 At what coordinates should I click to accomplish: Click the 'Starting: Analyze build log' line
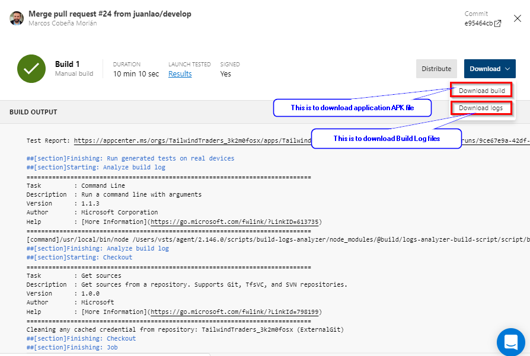point(96,167)
